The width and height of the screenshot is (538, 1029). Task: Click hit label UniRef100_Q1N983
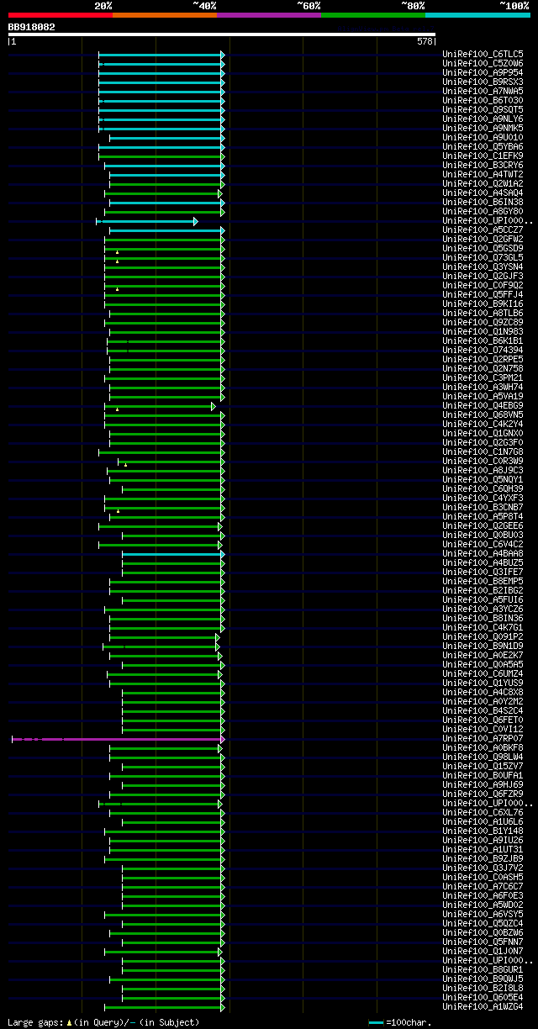[x=483, y=332]
